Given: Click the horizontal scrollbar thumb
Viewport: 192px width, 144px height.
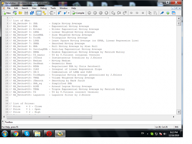Looking at the screenshot, I should (49, 117).
